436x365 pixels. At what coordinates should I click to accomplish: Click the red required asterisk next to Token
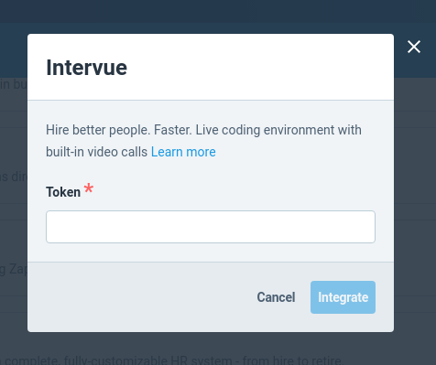[x=89, y=188]
